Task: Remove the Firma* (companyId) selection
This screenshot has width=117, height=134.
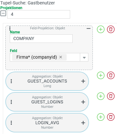Action: click(61, 57)
